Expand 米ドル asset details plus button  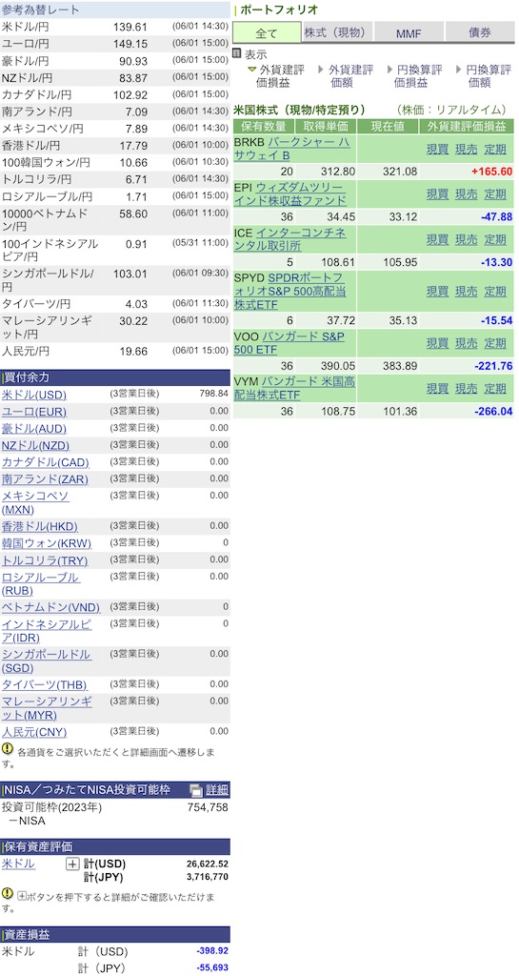[72, 864]
